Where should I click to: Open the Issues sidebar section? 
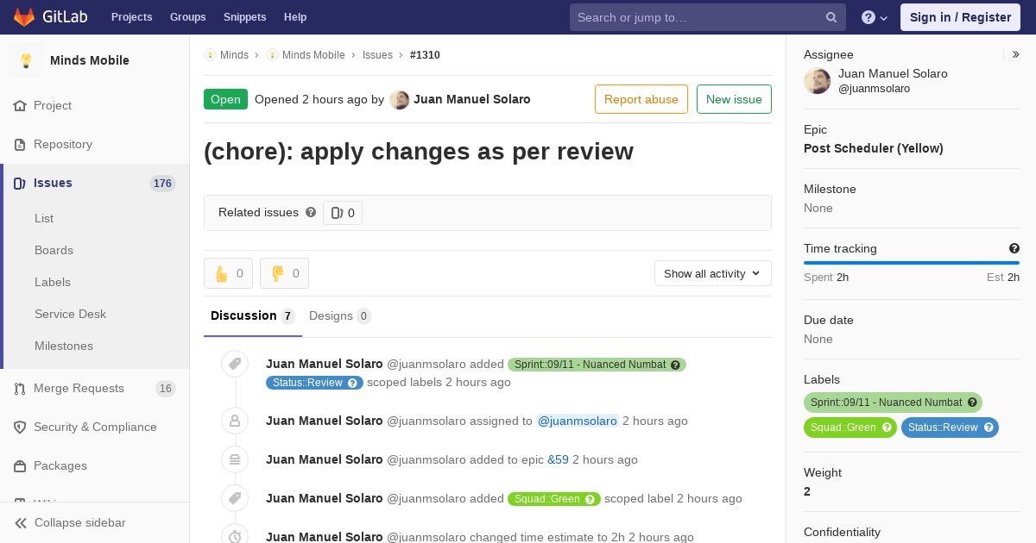(x=95, y=183)
